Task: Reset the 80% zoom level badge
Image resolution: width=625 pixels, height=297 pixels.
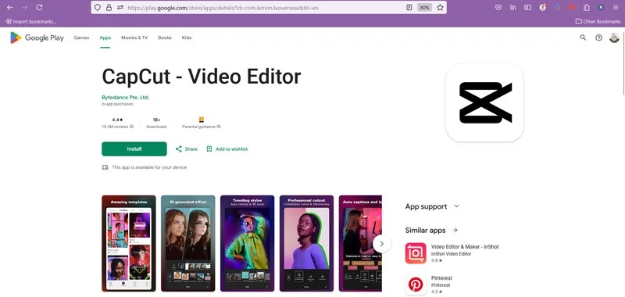Action: pyautogui.click(x=424, y=7)
